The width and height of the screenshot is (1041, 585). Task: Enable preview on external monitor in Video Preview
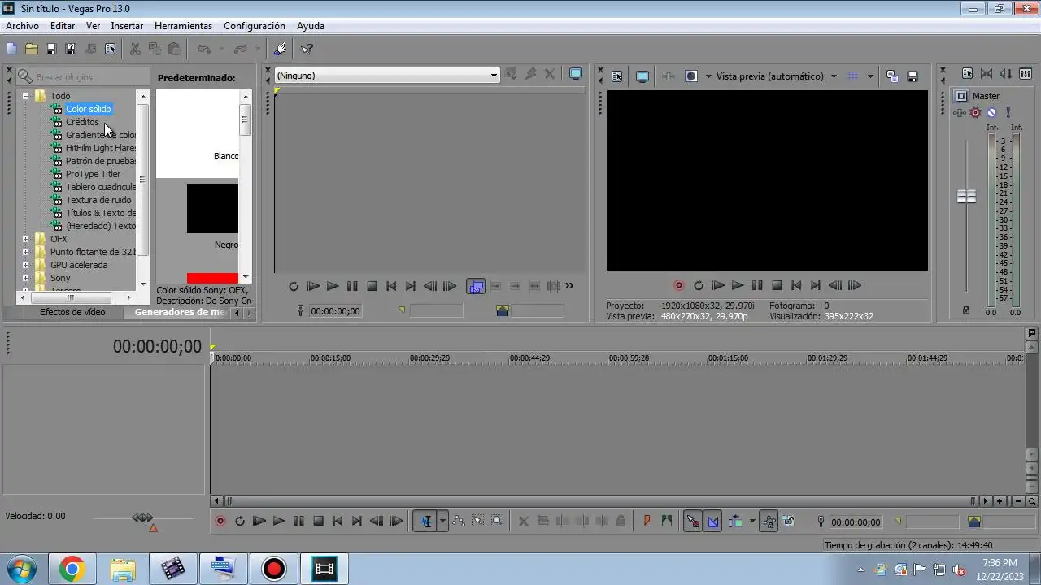coord(642,76)
